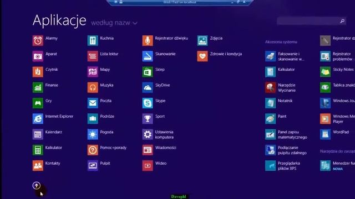This screenshot has height=199, width=355.
Task: Go back to Start using up arrow
Action: click(37, 186)
